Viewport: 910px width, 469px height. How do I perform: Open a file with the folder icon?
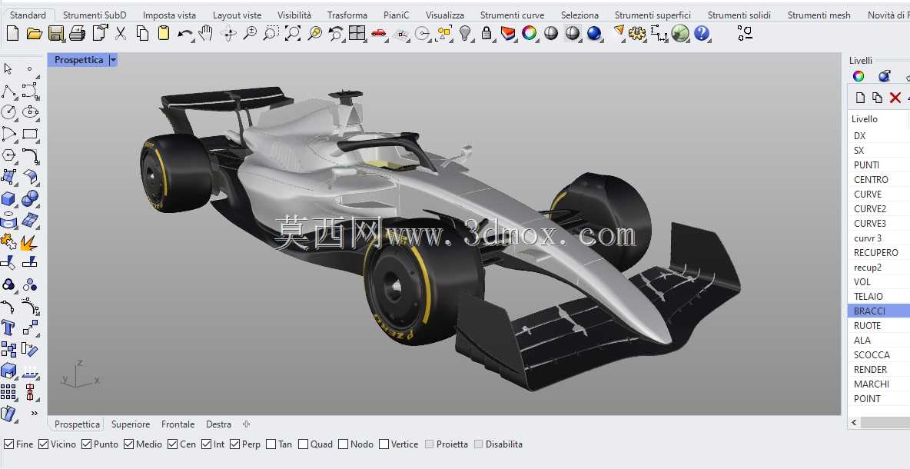tap(35, 34)
